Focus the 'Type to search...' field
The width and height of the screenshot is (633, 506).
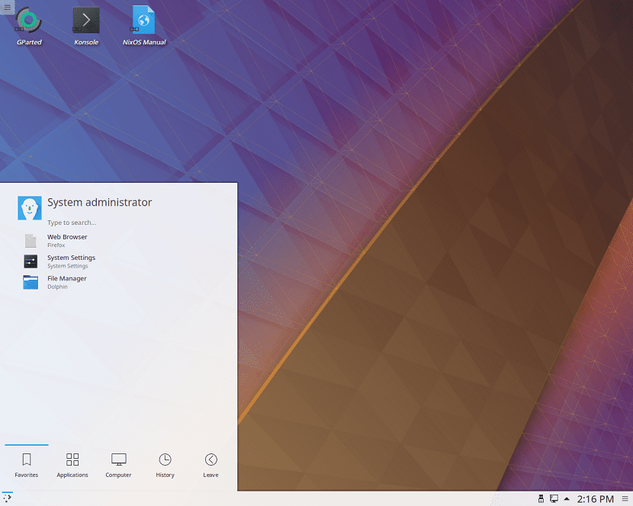click(114, 223)
